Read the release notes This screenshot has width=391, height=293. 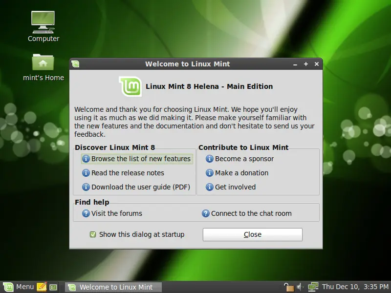(x=123, y=173)
